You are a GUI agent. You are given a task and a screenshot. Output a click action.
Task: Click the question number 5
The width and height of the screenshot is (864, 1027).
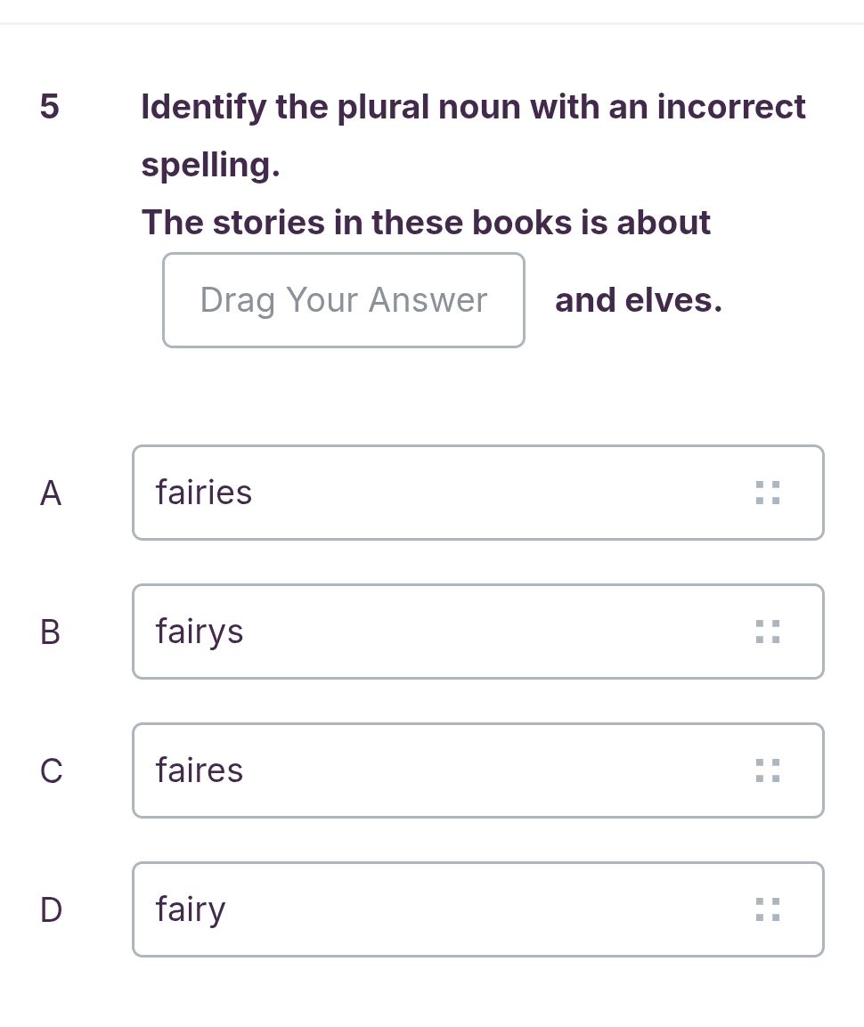coord(50,107)
